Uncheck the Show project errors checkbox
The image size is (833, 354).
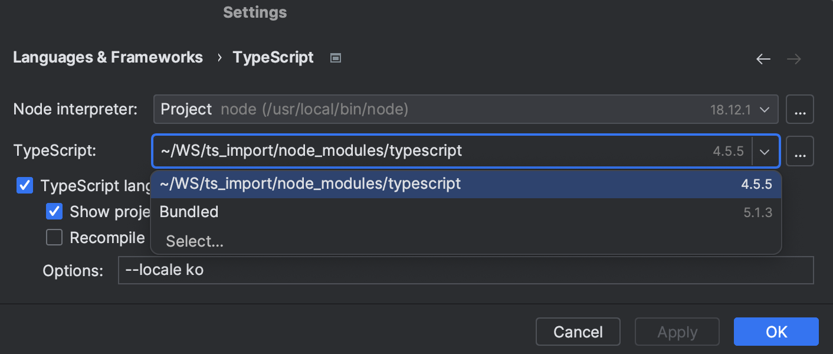coord(54,211)
